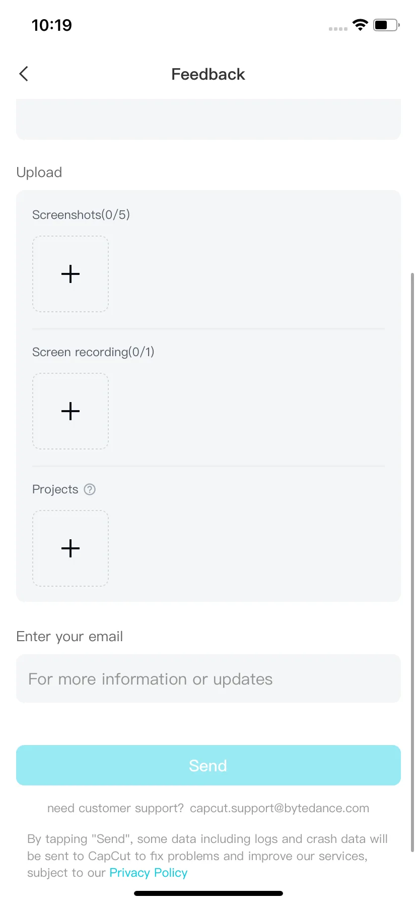Viewport: 417px width, 904px height.
Task: Go back using the top-left arrow
Action: pos(24,74)
